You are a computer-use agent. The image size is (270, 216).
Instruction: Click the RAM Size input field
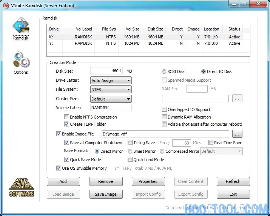pyautogui.click(x=197, y=89)
